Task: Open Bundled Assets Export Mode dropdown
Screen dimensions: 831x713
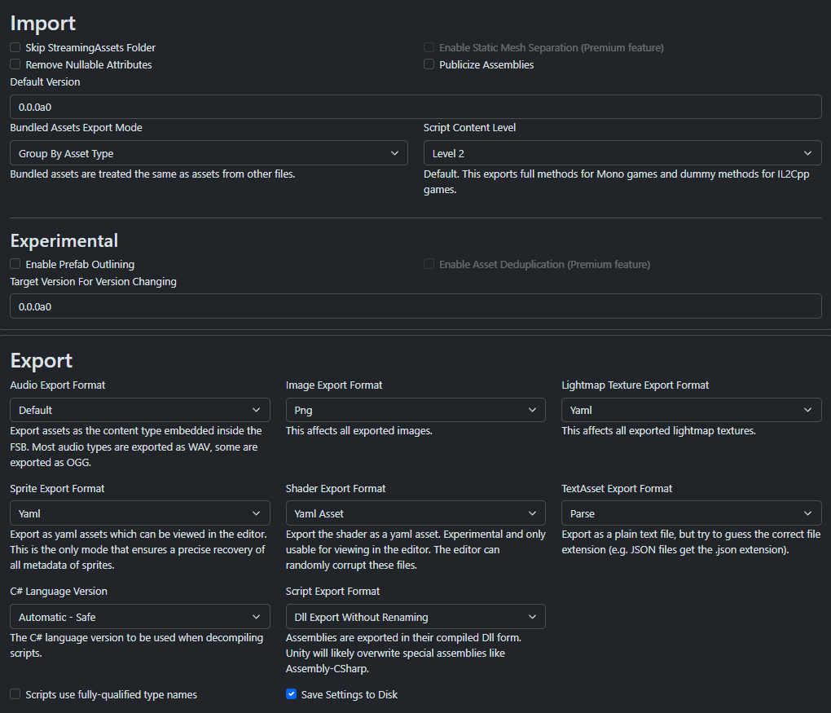Action: point(209,153)
